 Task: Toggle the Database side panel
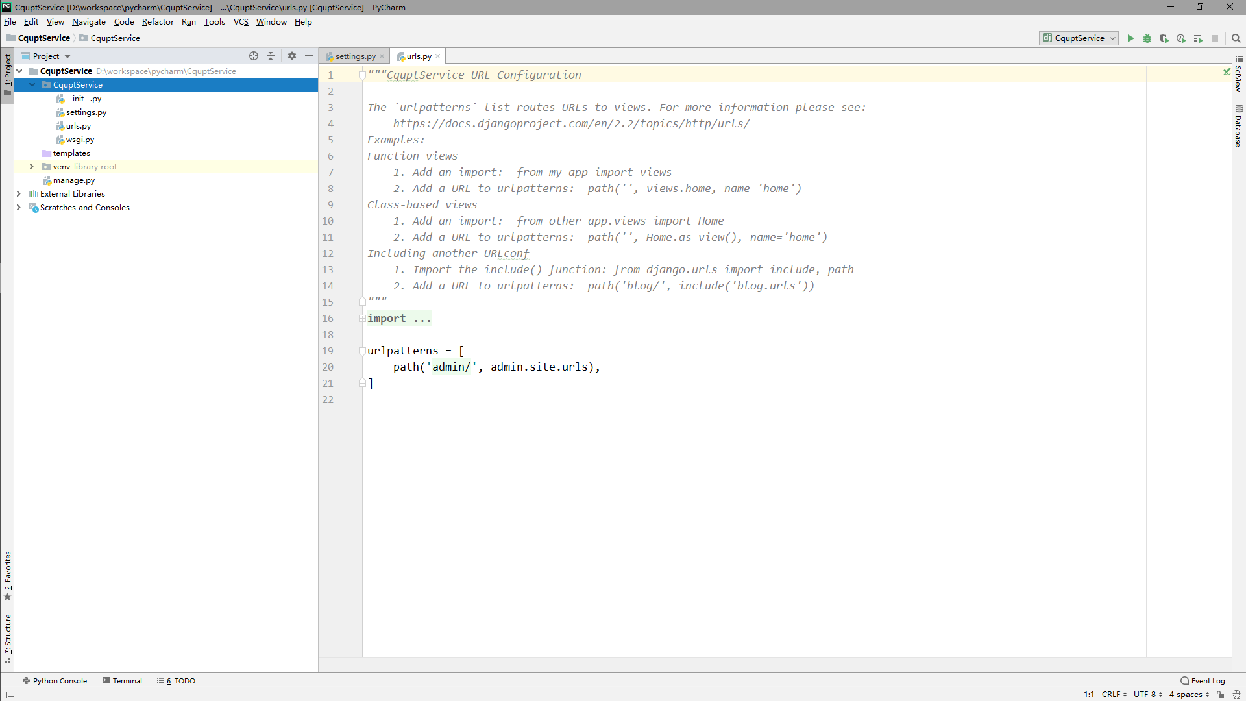coord(1238,127)
